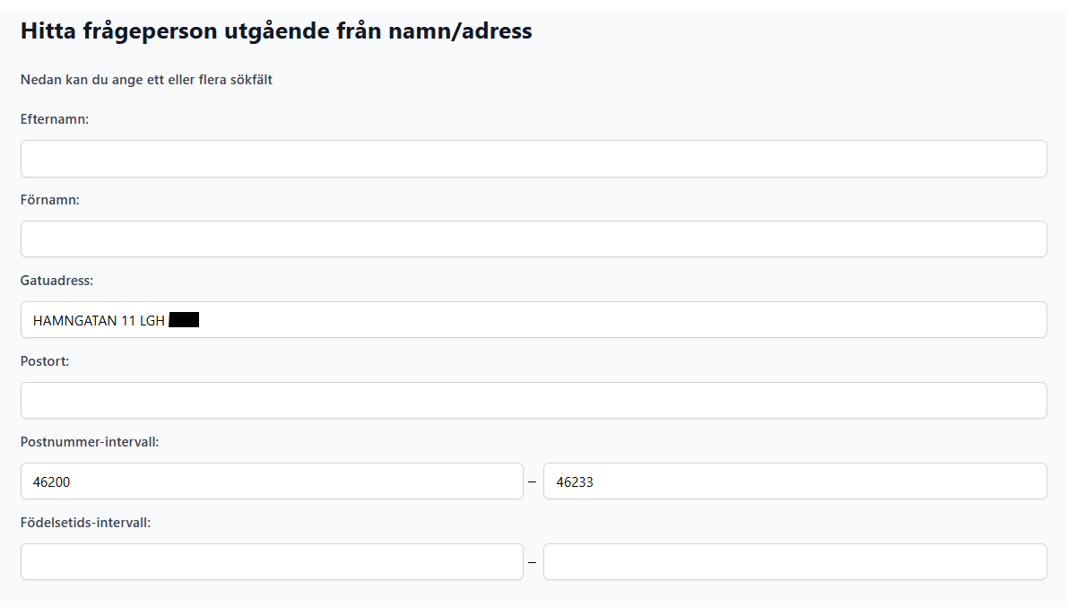Focus the Förnamn text box
This screenshot has height=607, width=1067.
(533, 239)
